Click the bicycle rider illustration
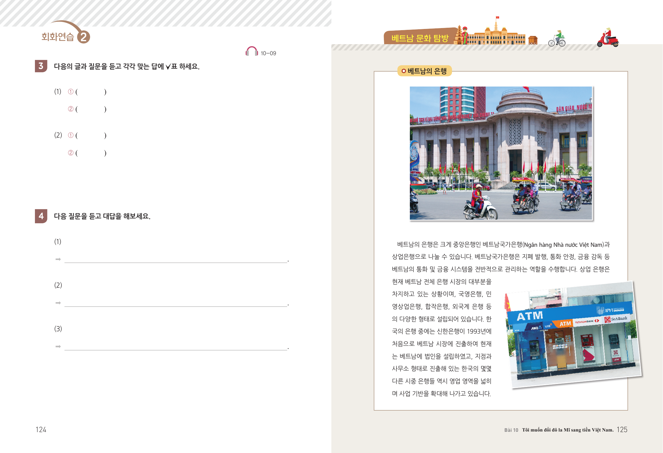This screenshot has height=453, width=663. (557, 39)
